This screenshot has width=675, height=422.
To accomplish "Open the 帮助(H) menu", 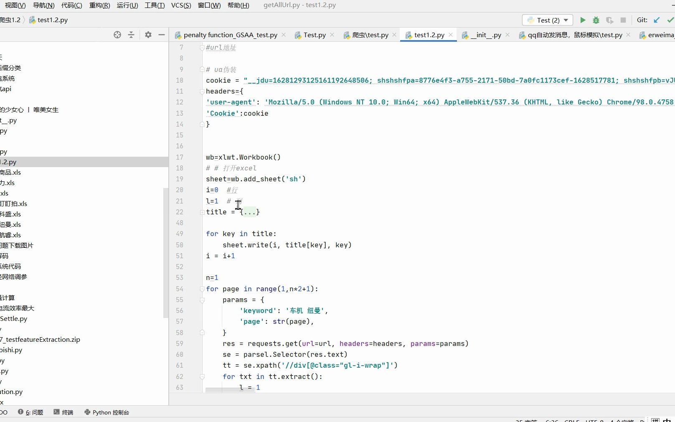I will tap(239, 5).
